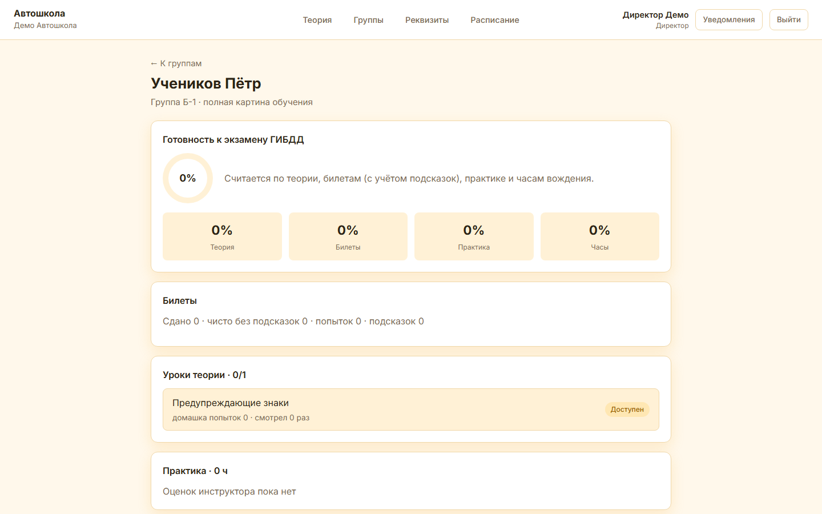Click the circular 0% readiness progress ring
The image size is (822, 514).
click(x=188, y=178)
